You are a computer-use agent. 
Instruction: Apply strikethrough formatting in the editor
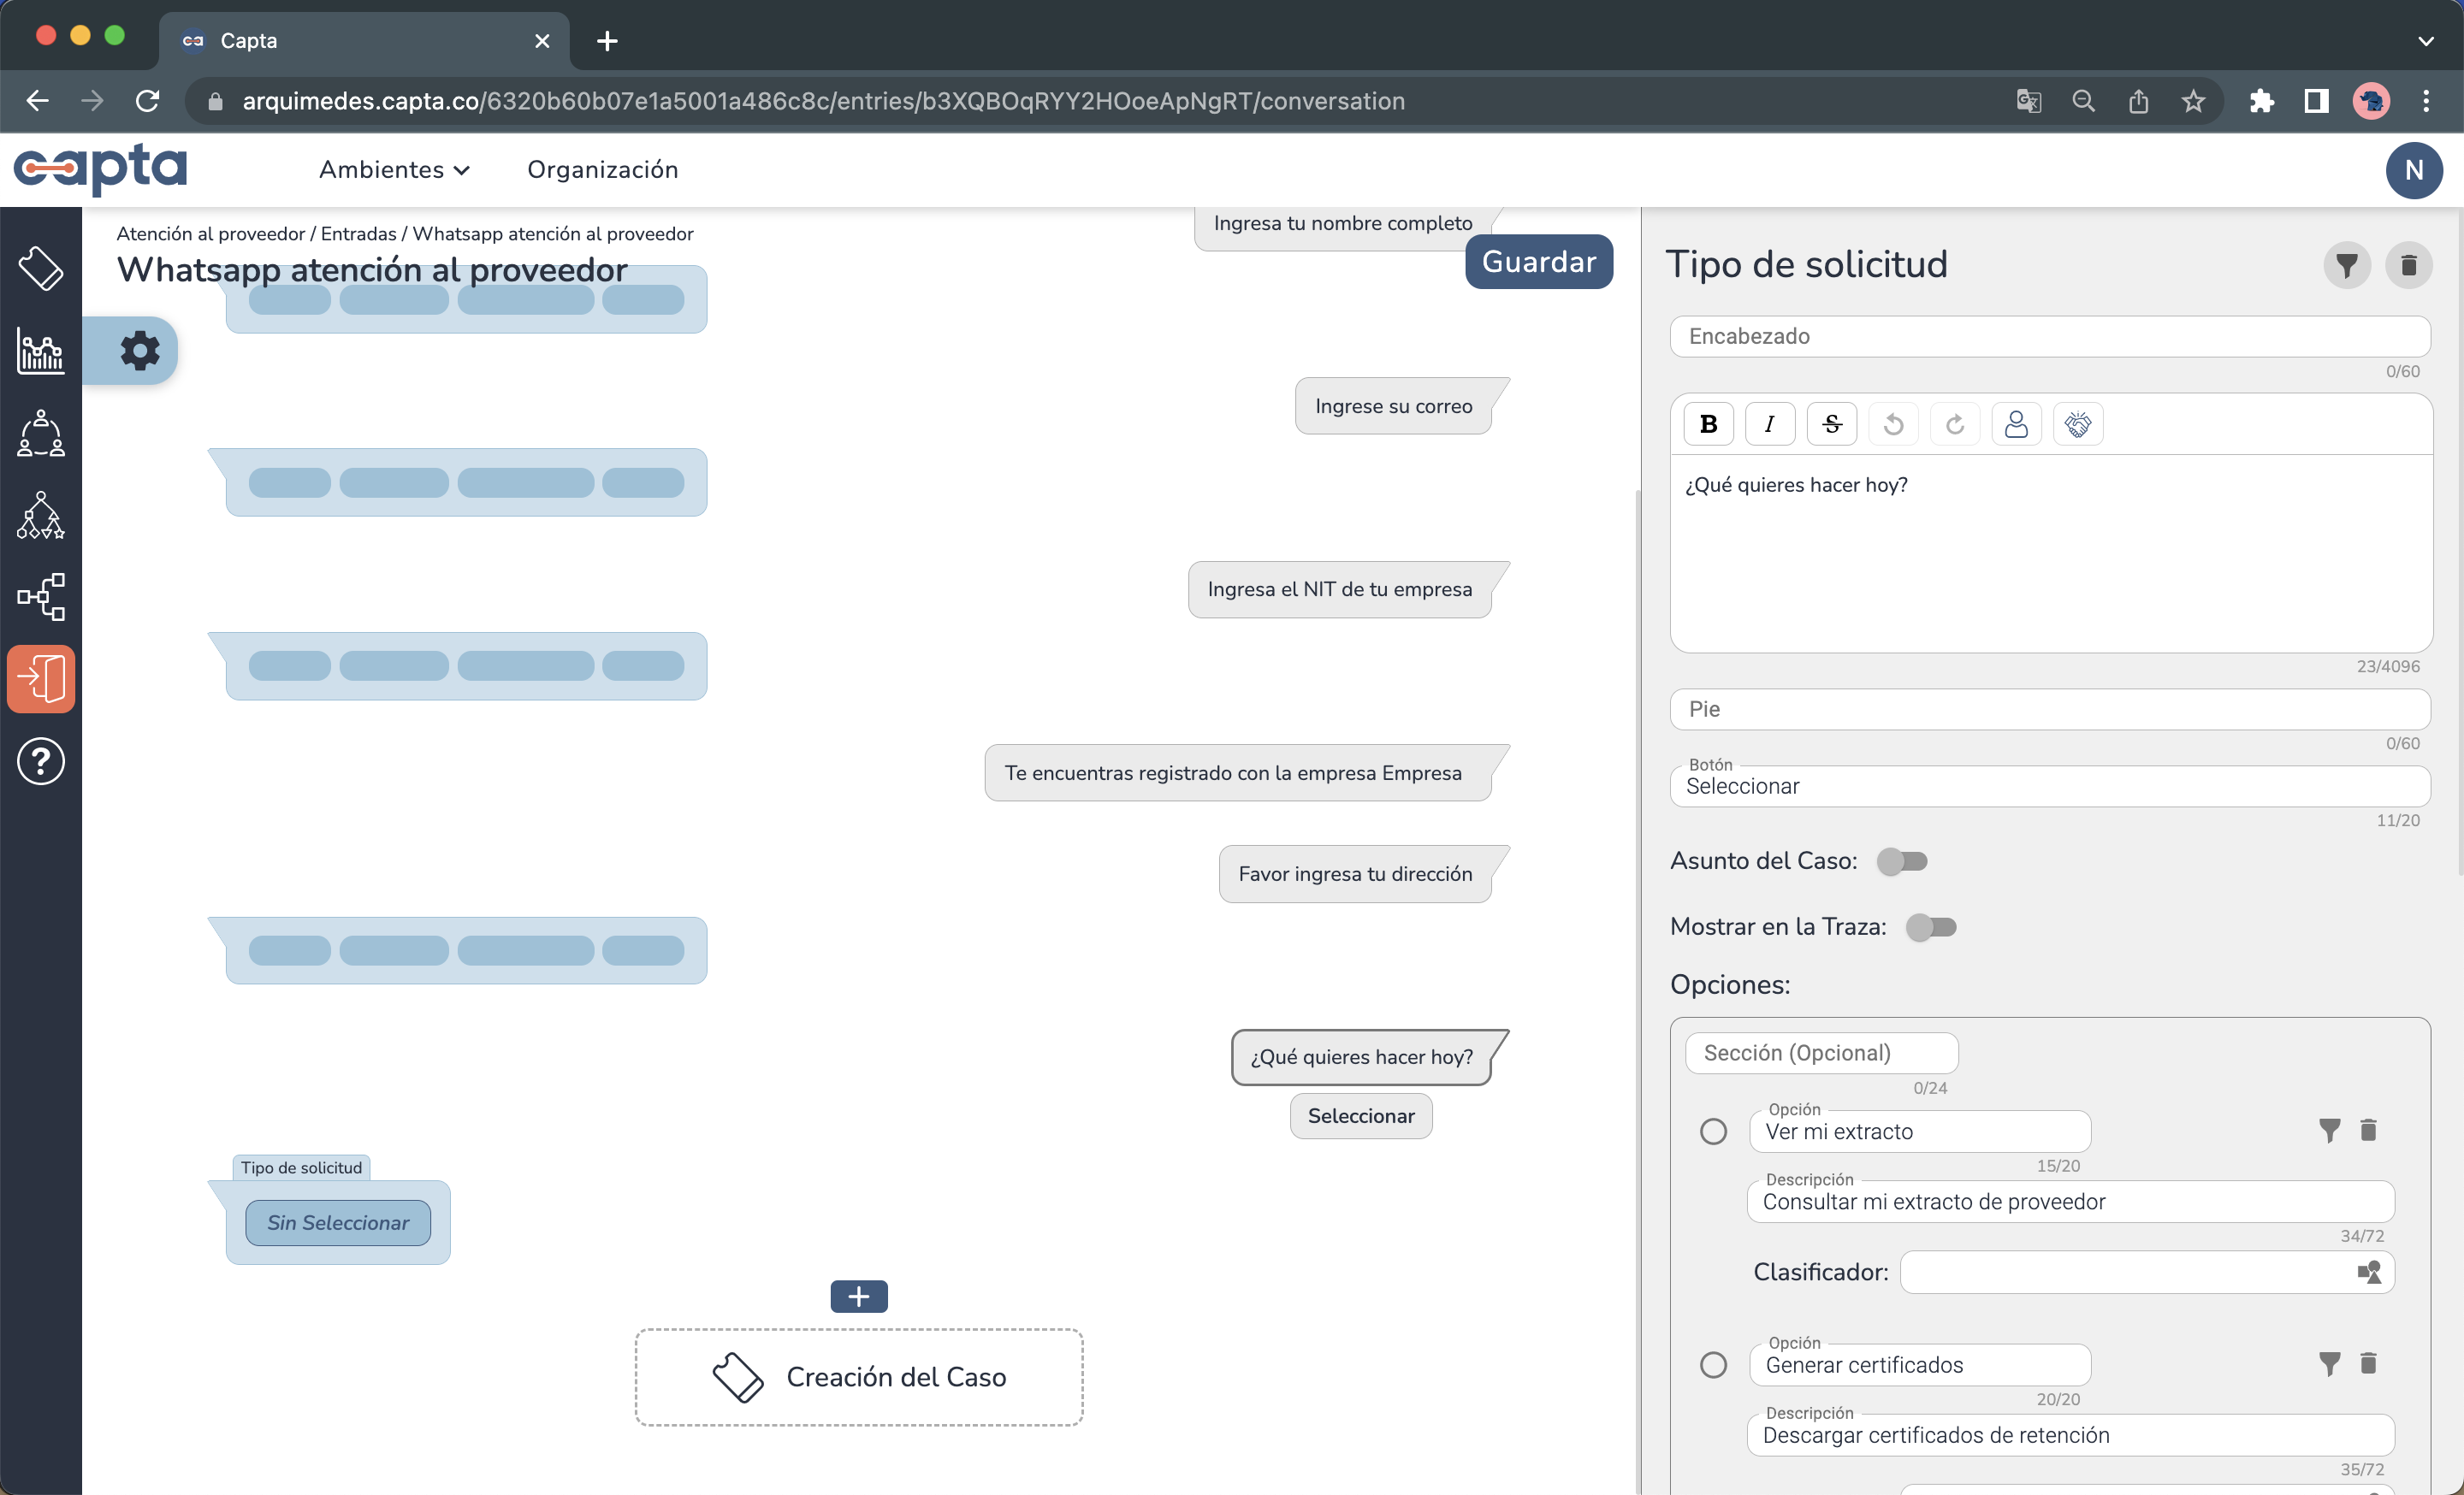(1832, 422)
